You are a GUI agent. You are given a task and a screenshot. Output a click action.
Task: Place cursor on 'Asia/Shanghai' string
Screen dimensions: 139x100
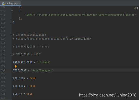click(42, 70)
